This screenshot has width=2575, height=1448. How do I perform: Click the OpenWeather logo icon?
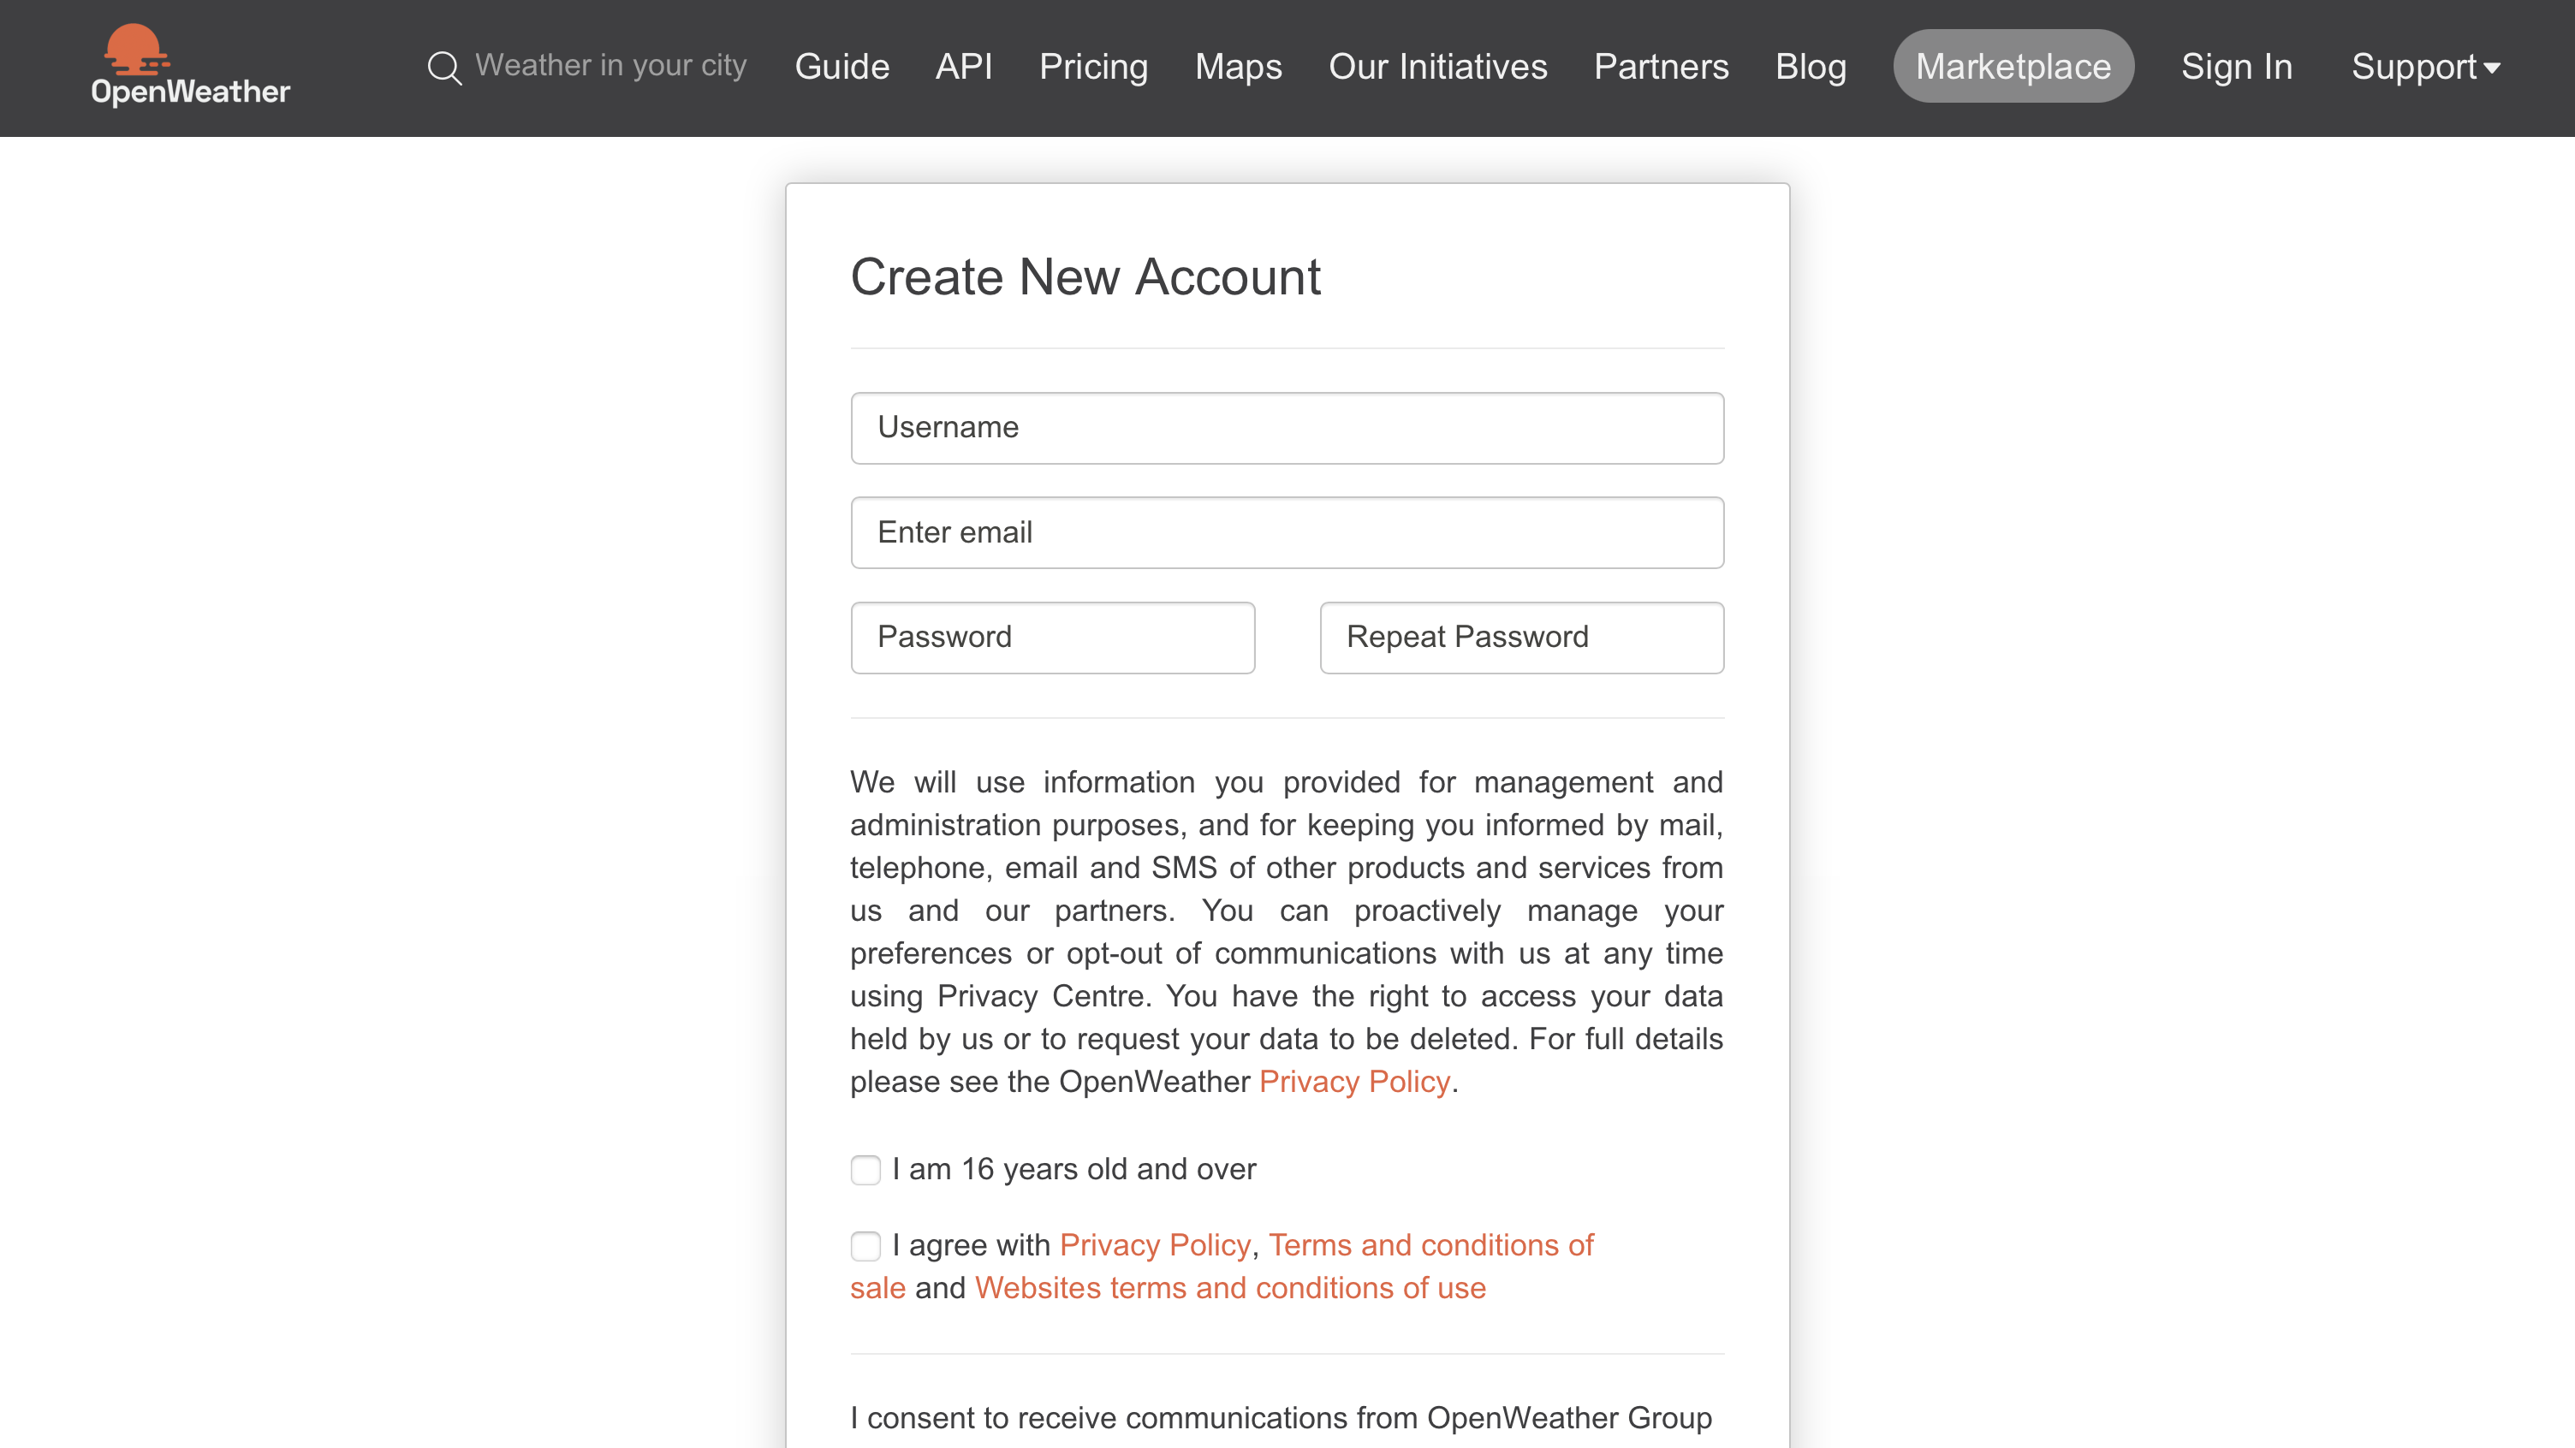coord(136,46)
